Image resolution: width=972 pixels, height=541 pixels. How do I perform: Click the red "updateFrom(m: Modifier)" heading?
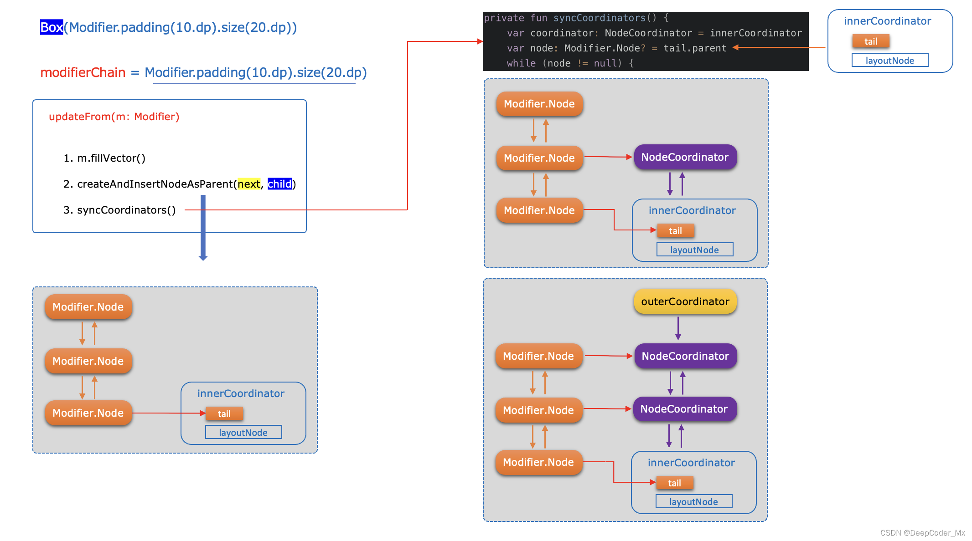[x=114, y=117]
